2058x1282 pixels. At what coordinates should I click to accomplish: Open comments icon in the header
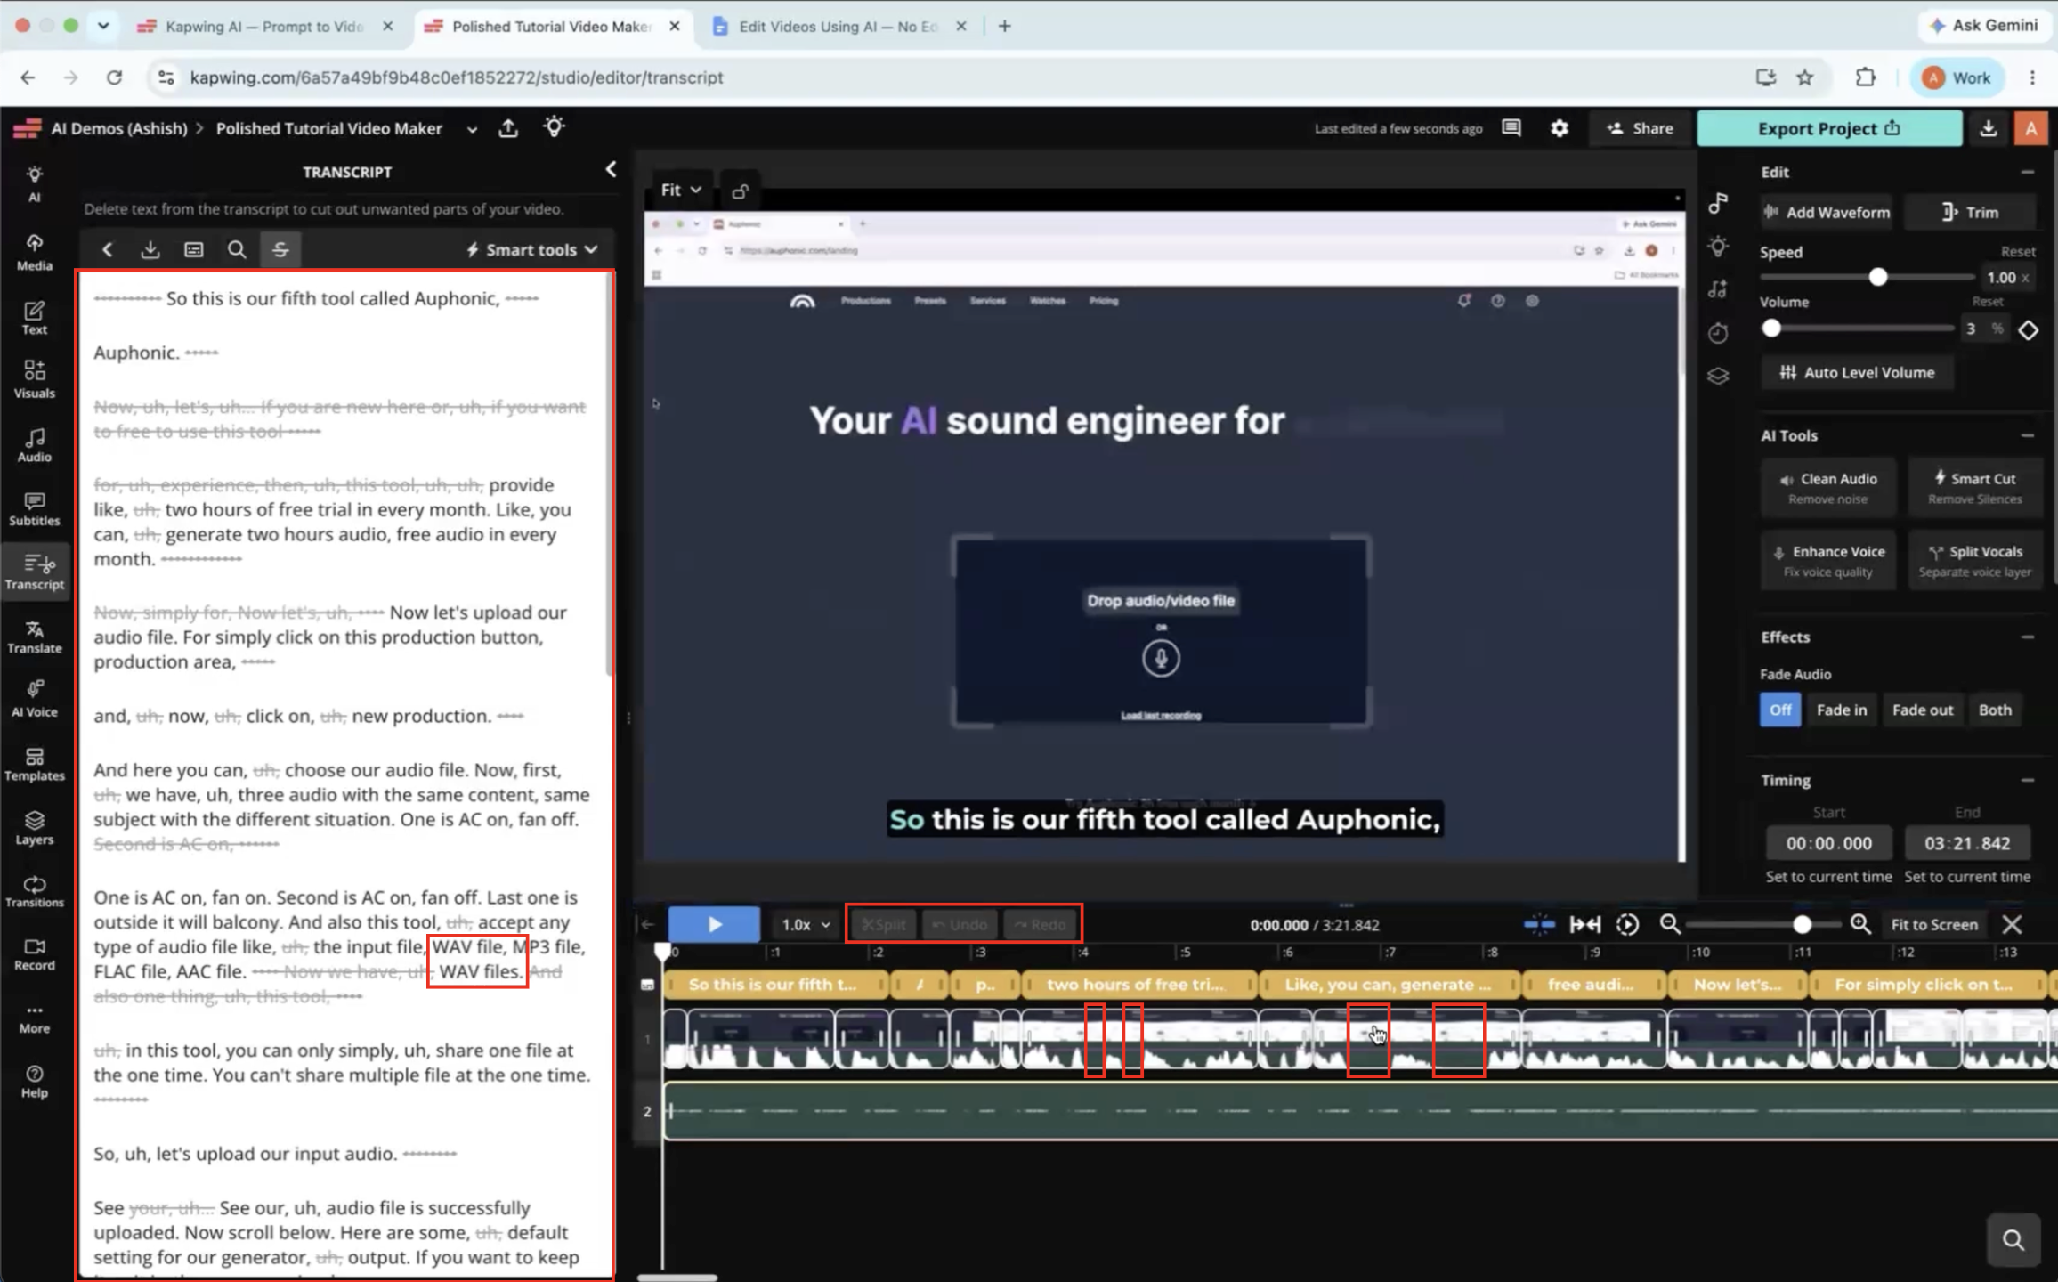(1511, 128)
